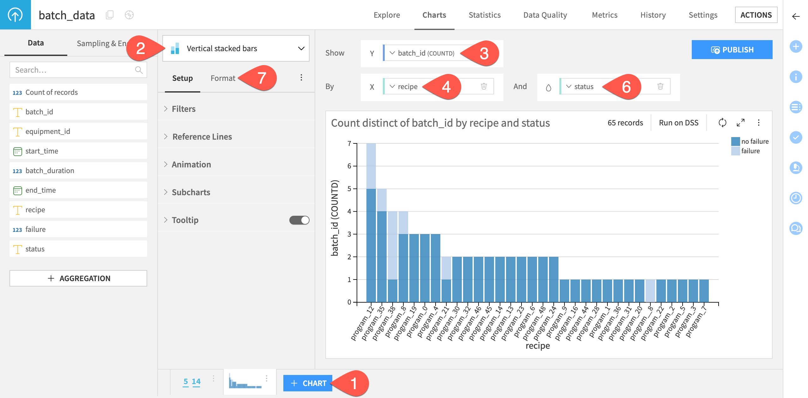808x398 pixels.
Task: Open the info icon in the right sidebar
Action: (x=795, y=77)
